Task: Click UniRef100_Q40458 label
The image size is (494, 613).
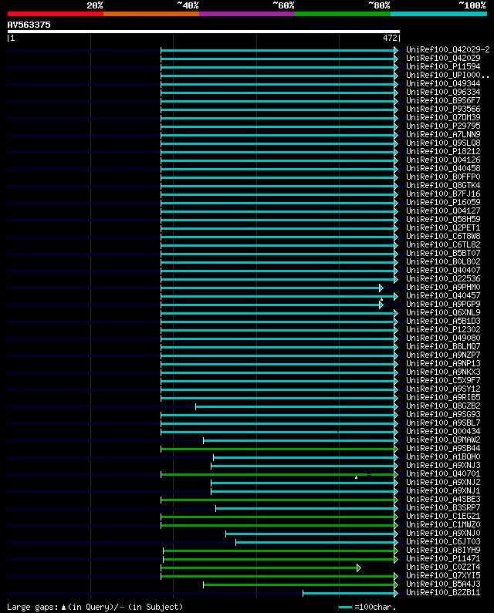Action: coord(443,169)
